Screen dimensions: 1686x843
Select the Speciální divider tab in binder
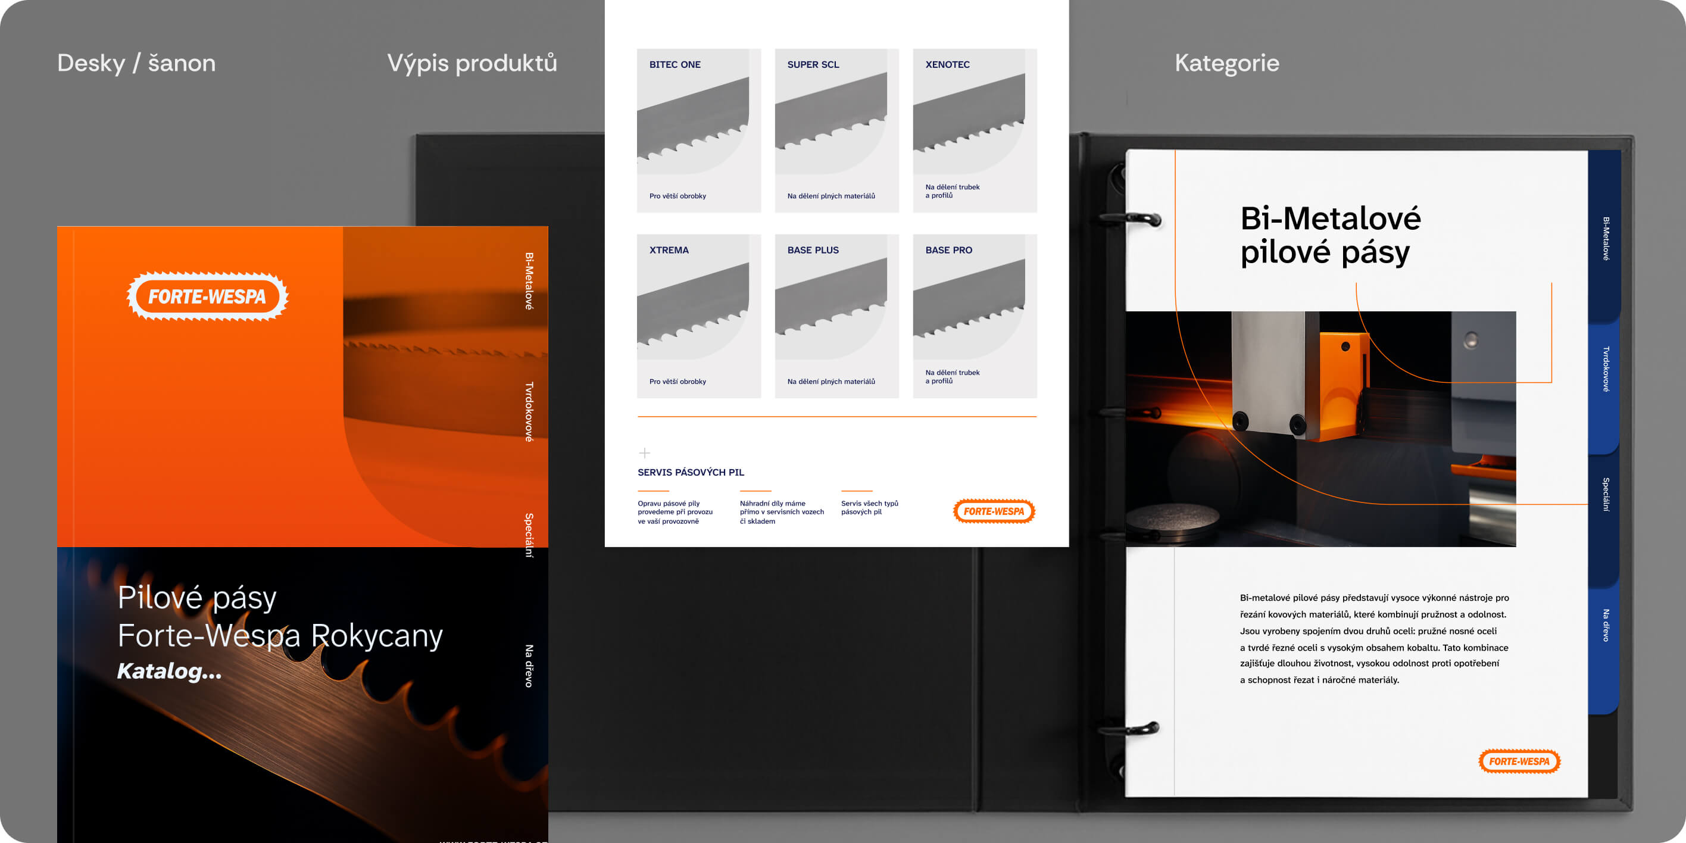pos(1606,495)
